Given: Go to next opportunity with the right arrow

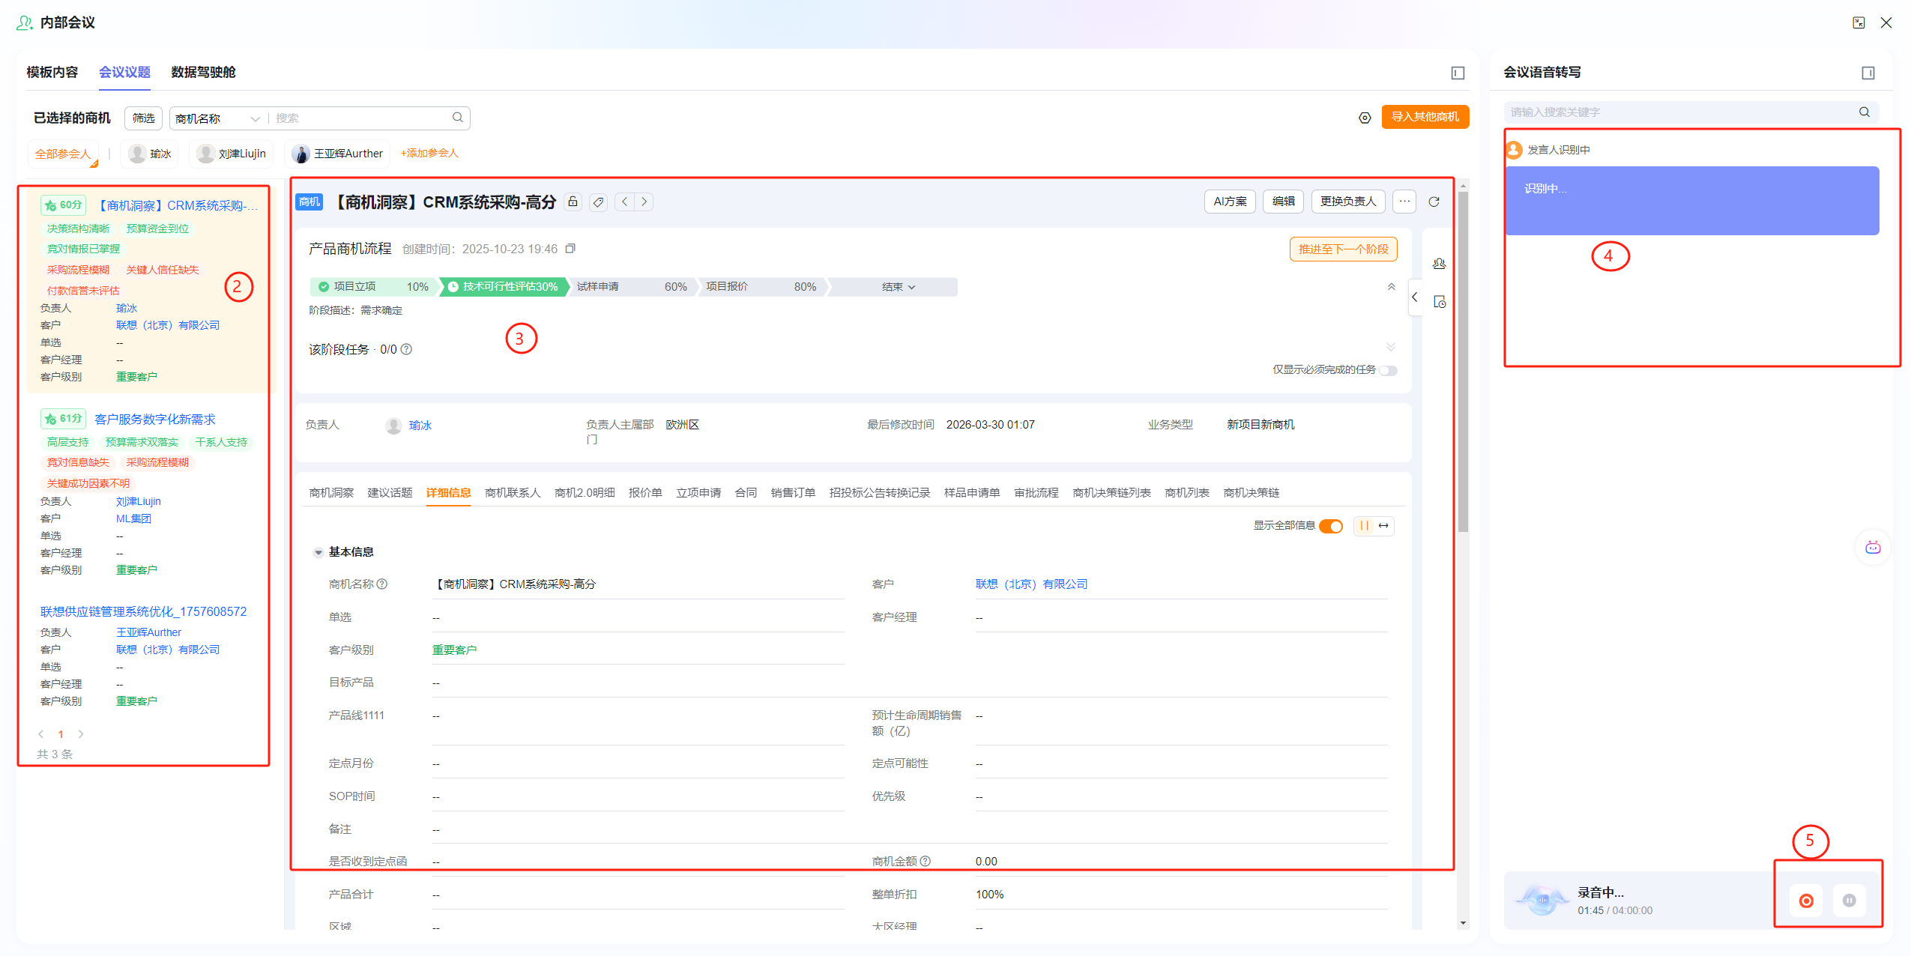Looking at the screenshot, I should pos(644,202).
